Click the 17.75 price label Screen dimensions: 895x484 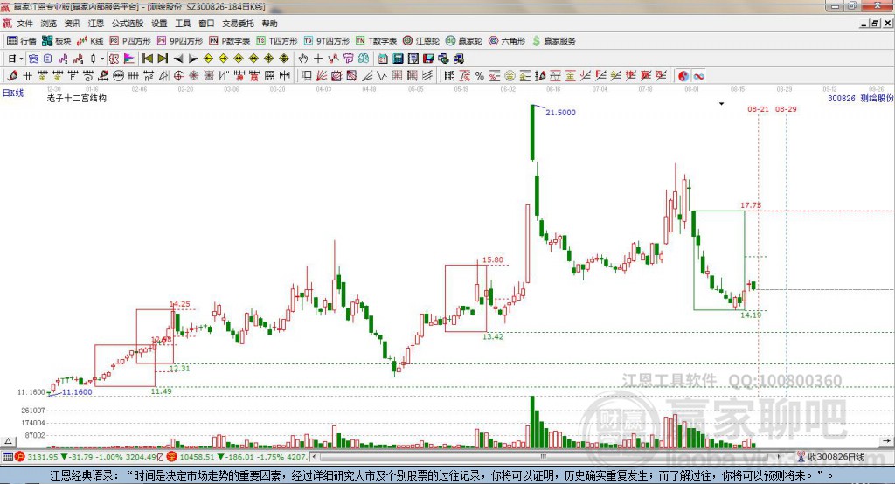751,205
